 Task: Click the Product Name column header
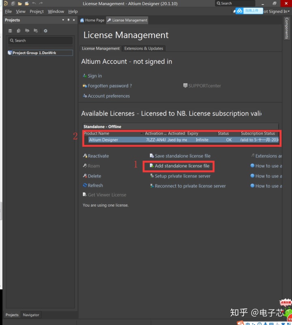coord(113,133)
